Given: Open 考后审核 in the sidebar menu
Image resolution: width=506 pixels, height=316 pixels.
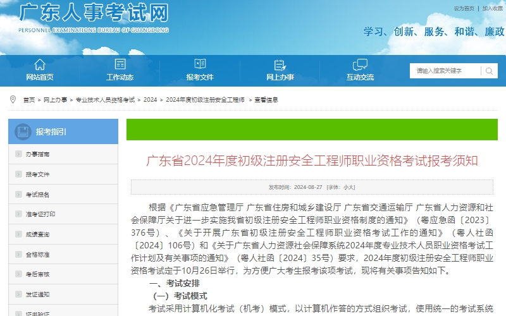Looking at the screenshot, I should point(38,274).
